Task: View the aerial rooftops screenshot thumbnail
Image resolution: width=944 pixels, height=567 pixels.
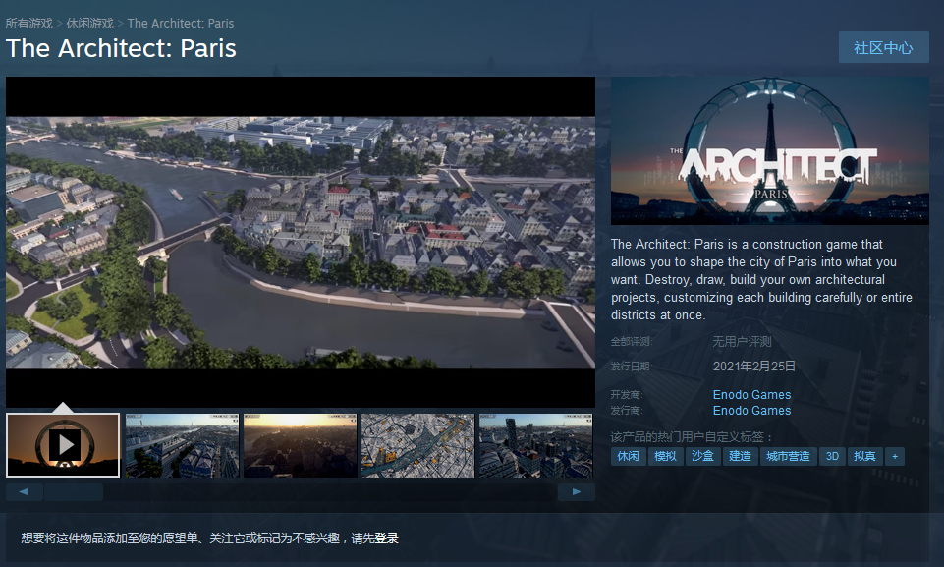Action: [182, 445]
